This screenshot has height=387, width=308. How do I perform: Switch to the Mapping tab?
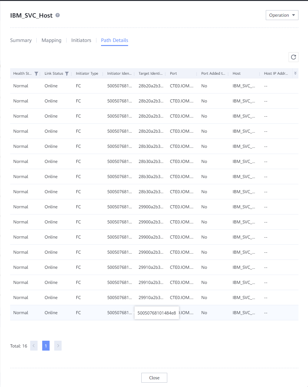51,40
